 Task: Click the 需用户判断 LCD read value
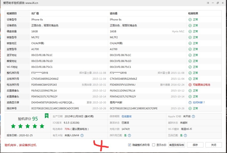coord(116,102)
